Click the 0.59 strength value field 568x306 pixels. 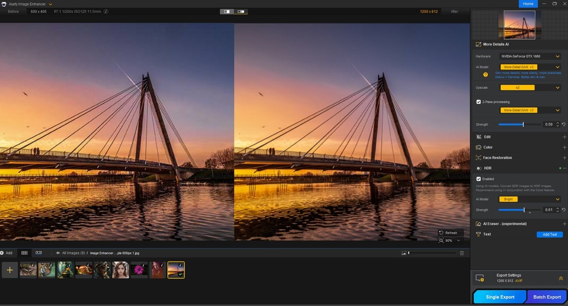pos(549,124)
